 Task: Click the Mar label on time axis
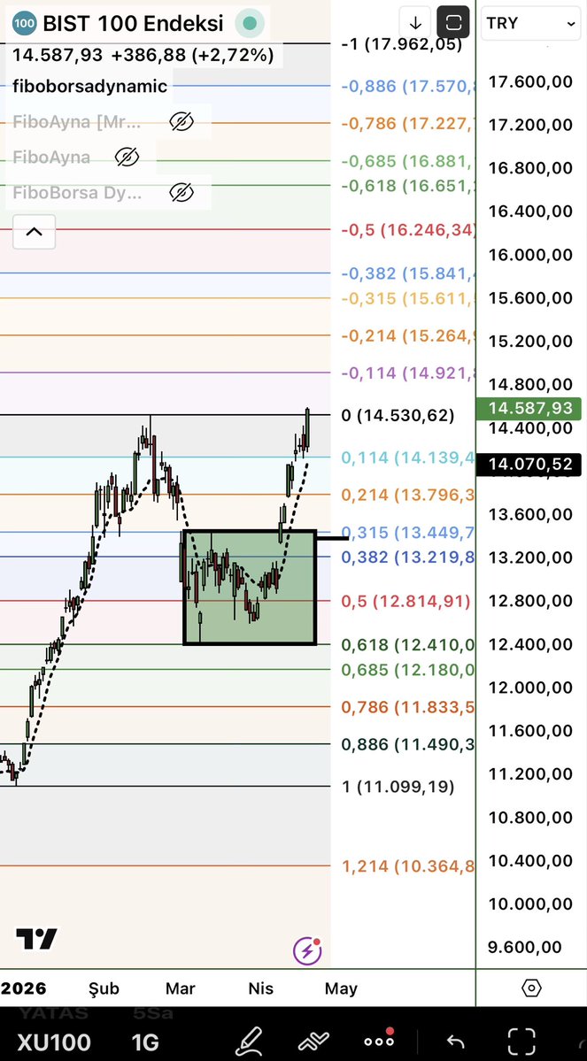[x=180, y=988]
